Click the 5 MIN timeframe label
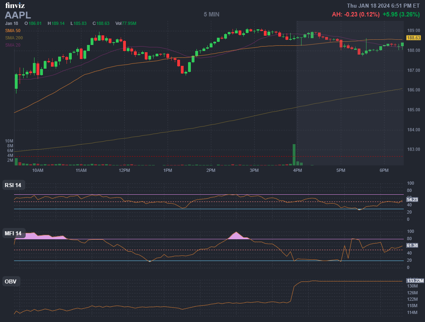The image size is (425, 322). coord(211,14)
